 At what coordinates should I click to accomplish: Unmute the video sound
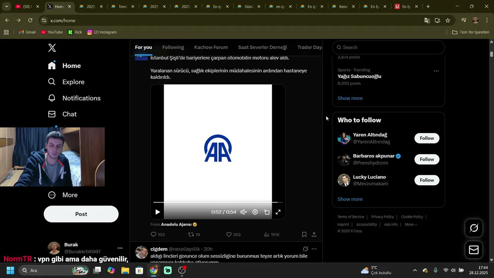point(244,212)
